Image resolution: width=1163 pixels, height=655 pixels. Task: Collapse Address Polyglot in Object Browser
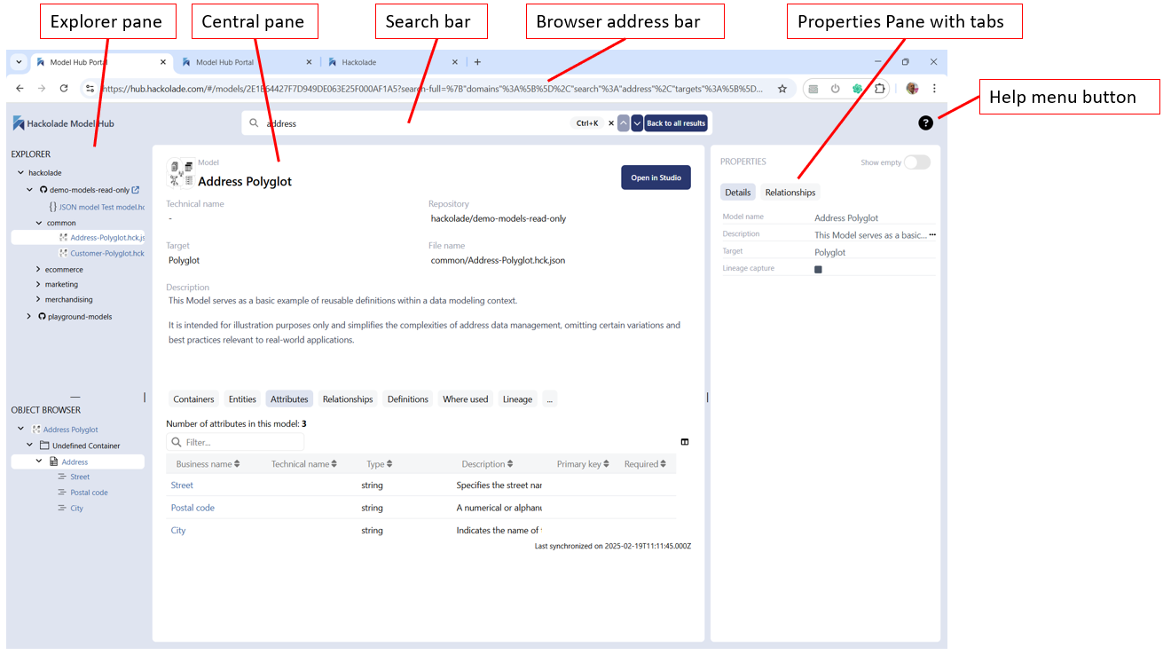(x=21, y=430)
